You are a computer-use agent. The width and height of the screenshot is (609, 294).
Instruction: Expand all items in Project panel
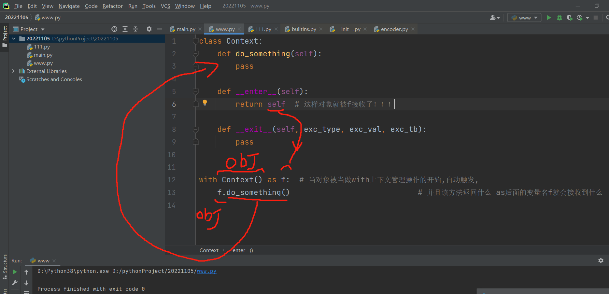(x=125, y=29)
